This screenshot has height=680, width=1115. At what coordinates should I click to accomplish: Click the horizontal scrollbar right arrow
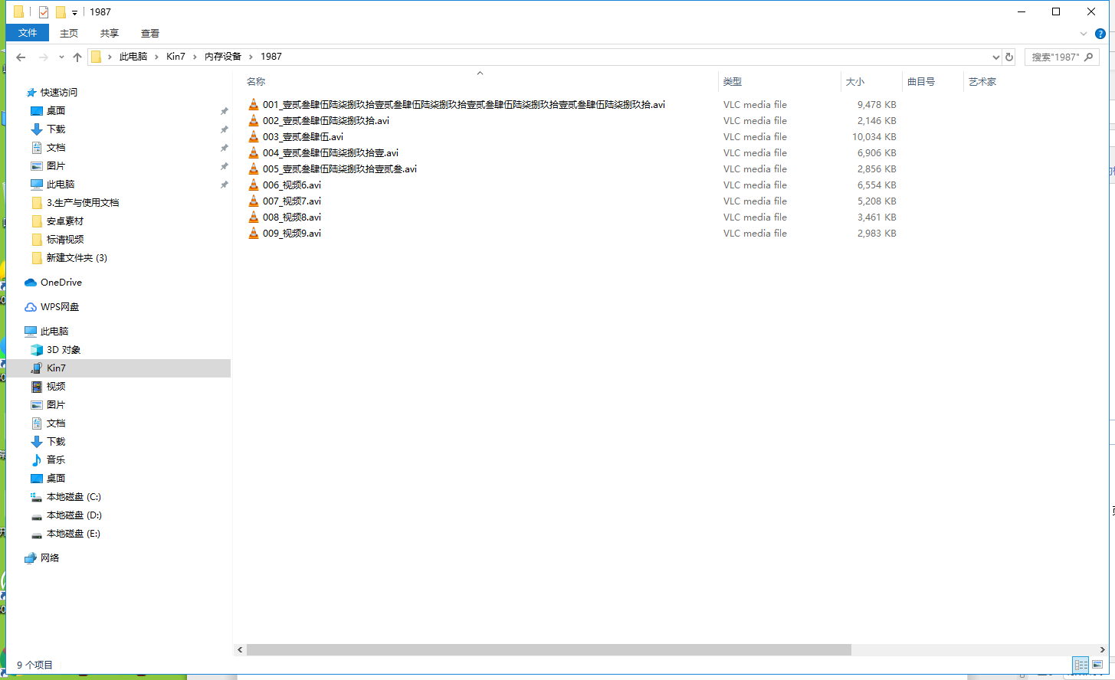pos(1104,649)
